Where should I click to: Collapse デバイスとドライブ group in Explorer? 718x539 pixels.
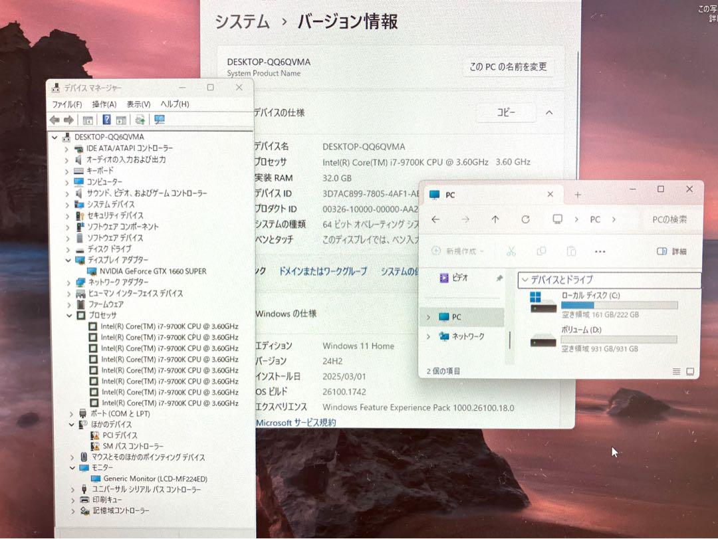click(525, 279)
